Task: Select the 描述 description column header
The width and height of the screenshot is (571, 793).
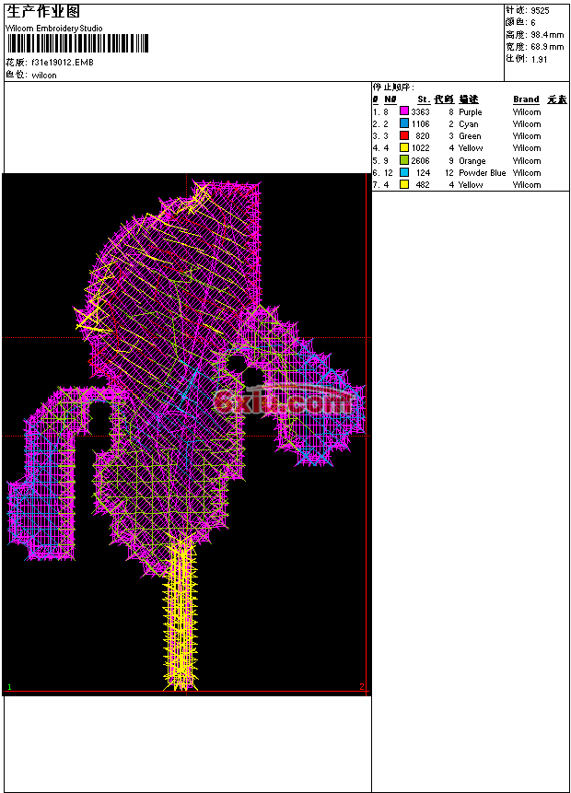Action: click(469, 99)
